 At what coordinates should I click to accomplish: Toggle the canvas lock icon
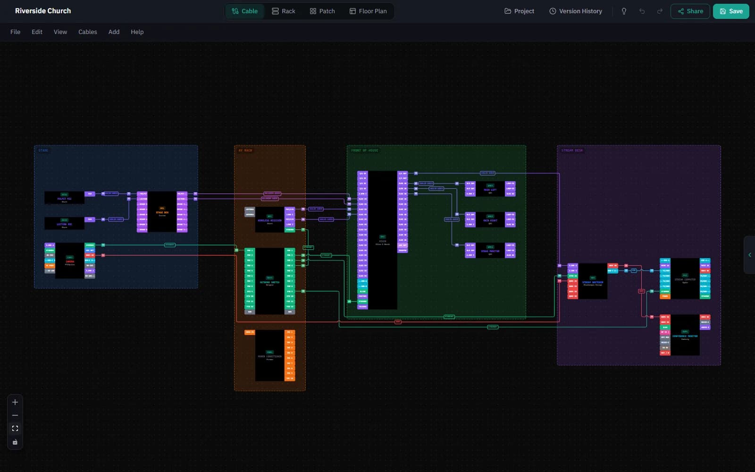[x=15, y=442]
